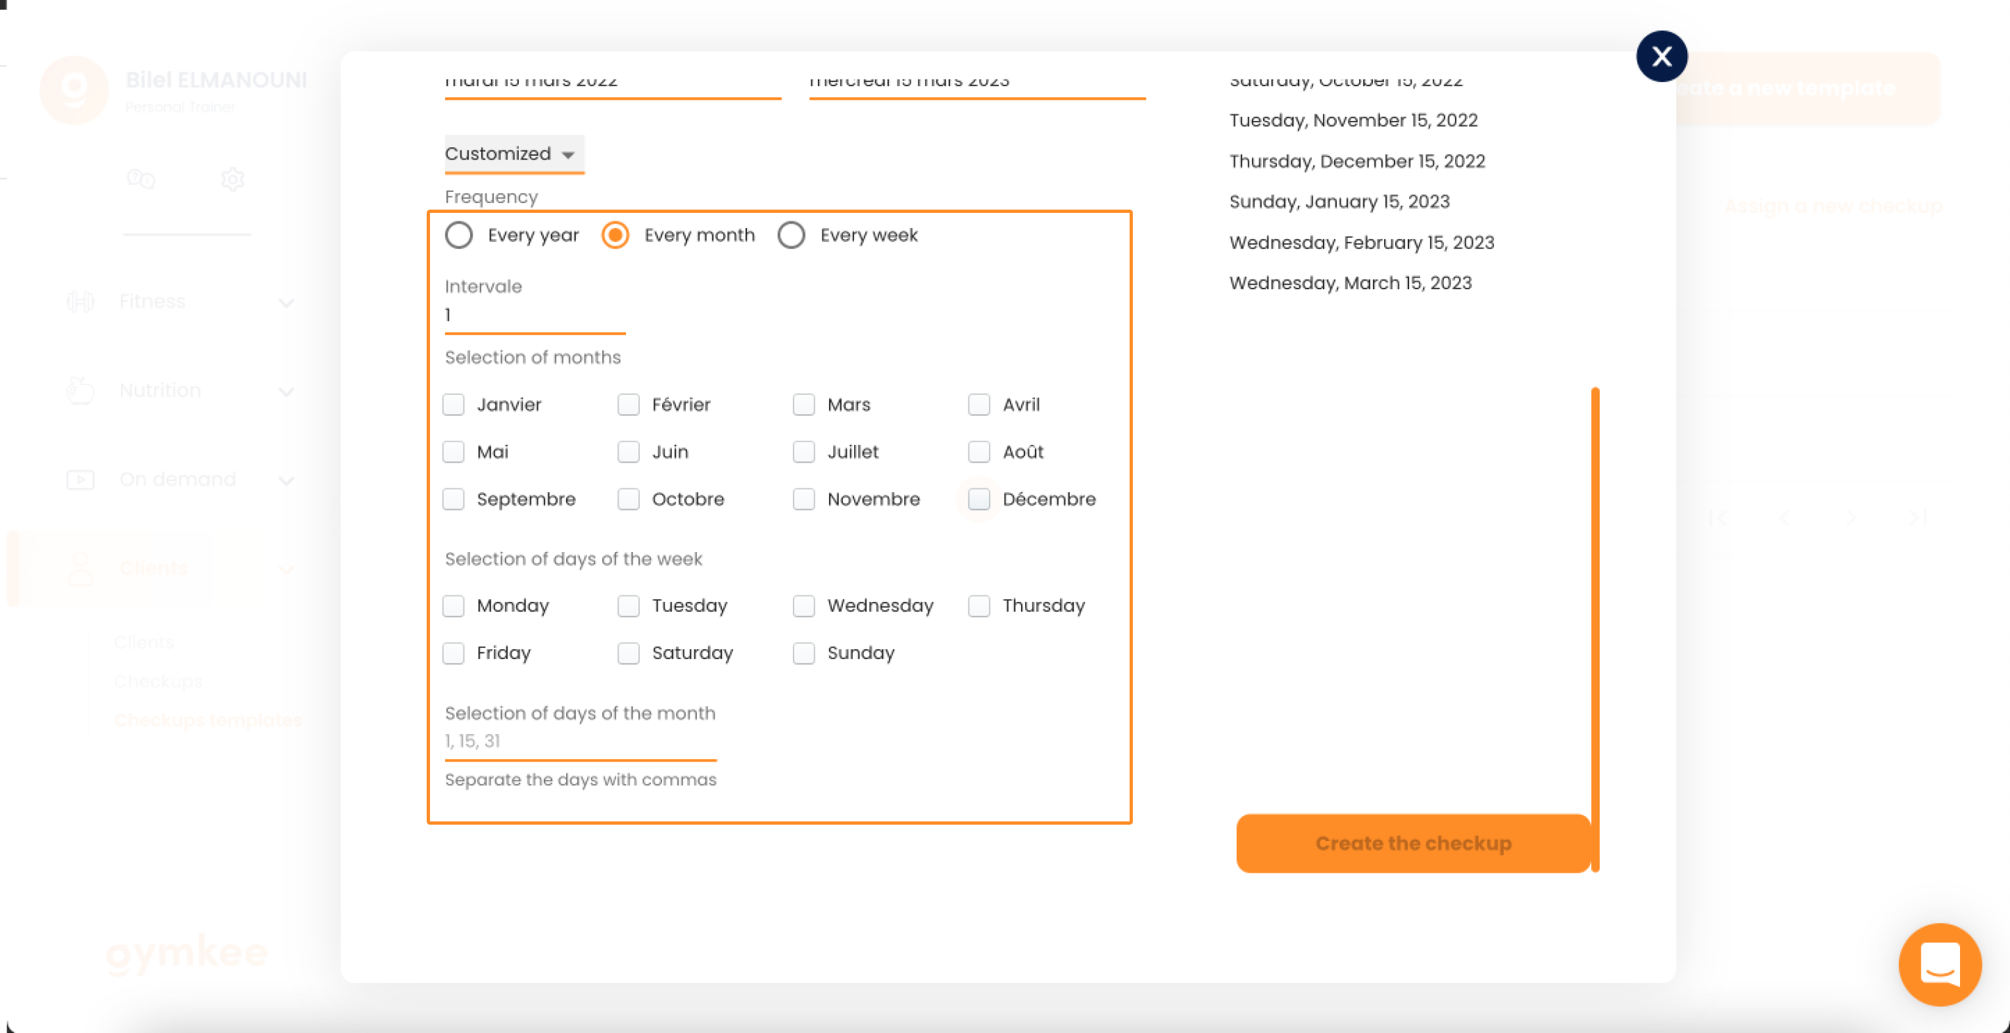Click the Nutrition apple icon
Image resolution: width=2010 pixels, height=1033 pixels.
tap(80, 390)
